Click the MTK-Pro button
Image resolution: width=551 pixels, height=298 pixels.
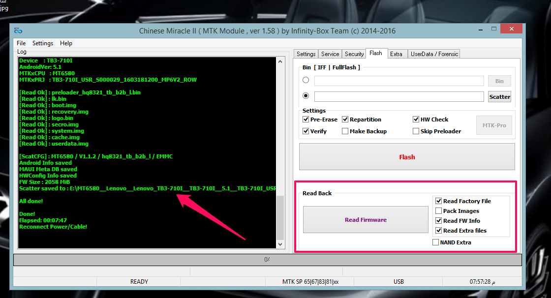point(494,125)
